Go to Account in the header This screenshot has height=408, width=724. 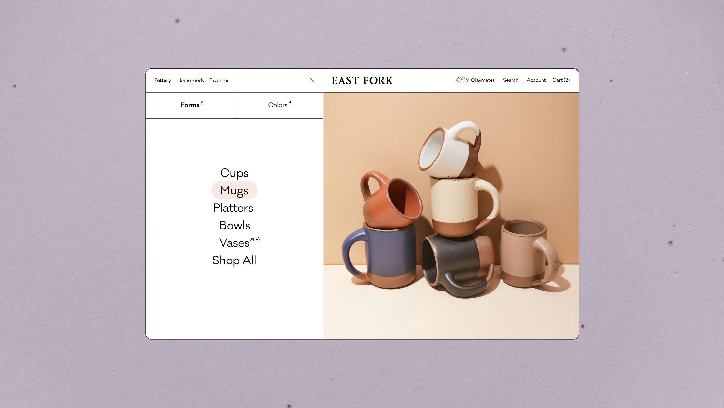click(536, 80)
